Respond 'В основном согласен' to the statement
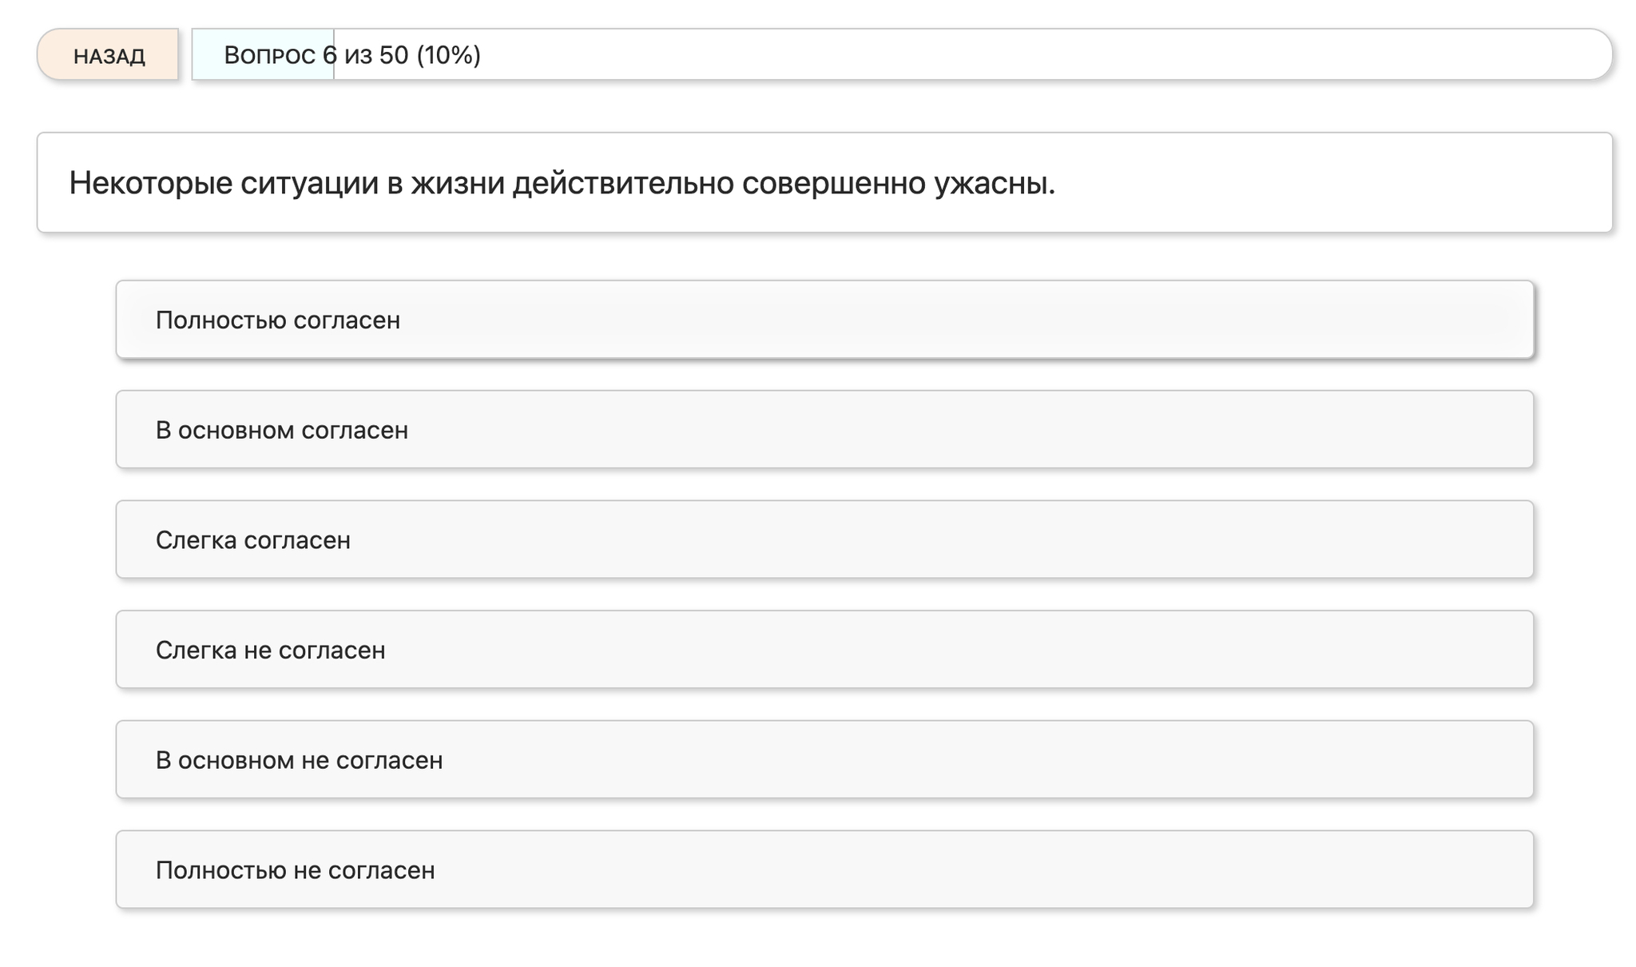This screenshot has height=967, width=1636. [x=824, y=429]
